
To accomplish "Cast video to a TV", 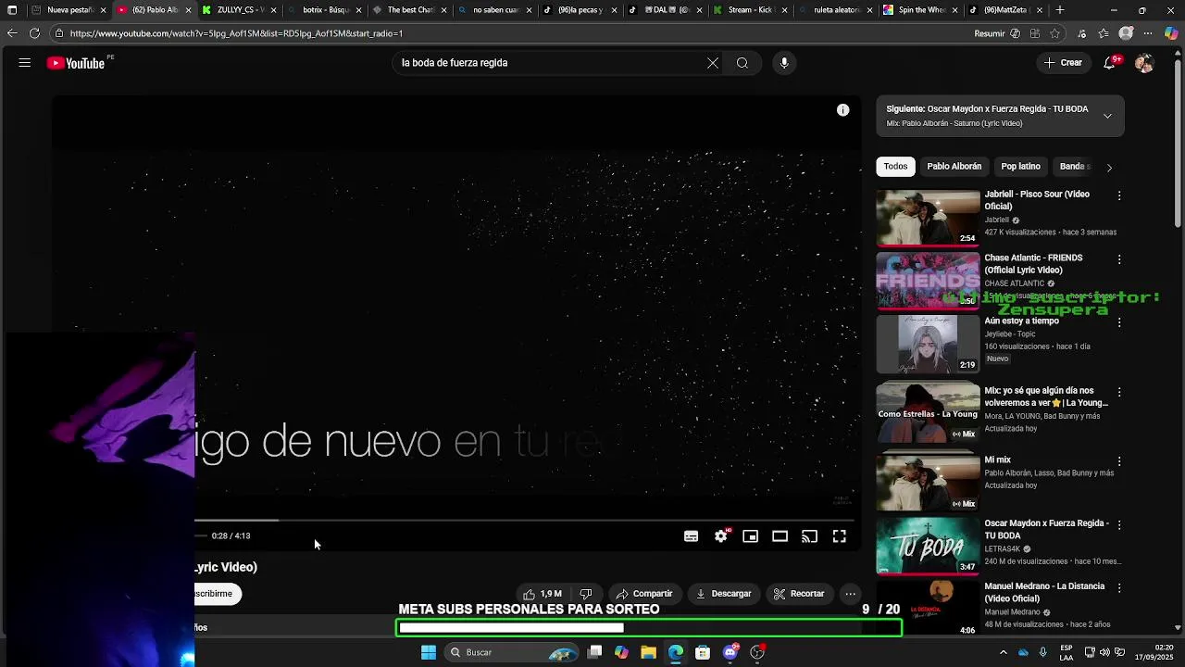I will pyautogui.click(x=810, y=536).
